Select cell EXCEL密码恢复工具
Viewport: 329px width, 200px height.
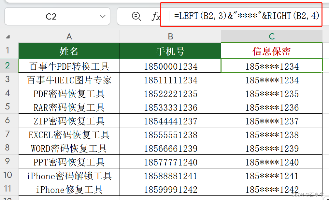coord(69,134)
